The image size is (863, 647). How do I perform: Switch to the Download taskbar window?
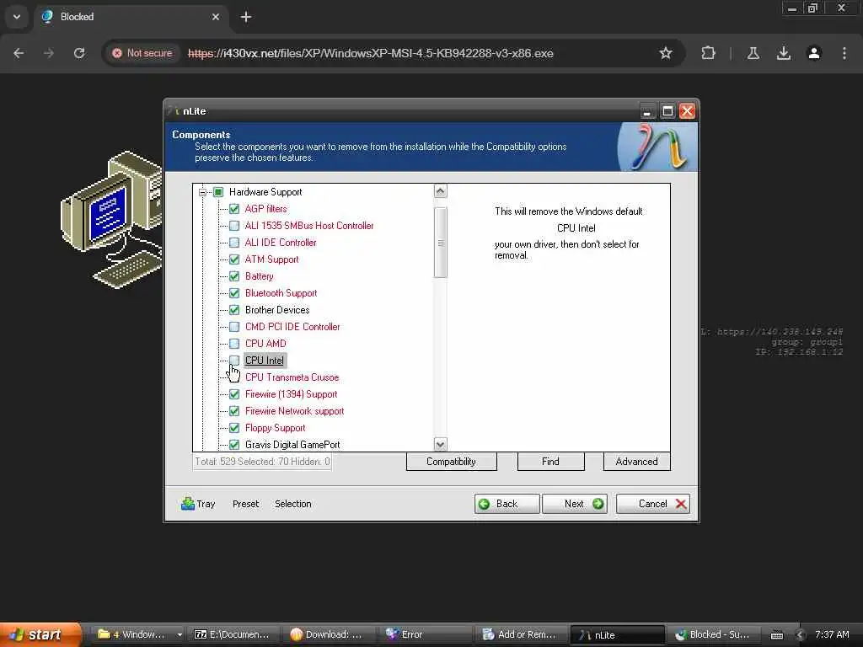click(x=329, y=634)
